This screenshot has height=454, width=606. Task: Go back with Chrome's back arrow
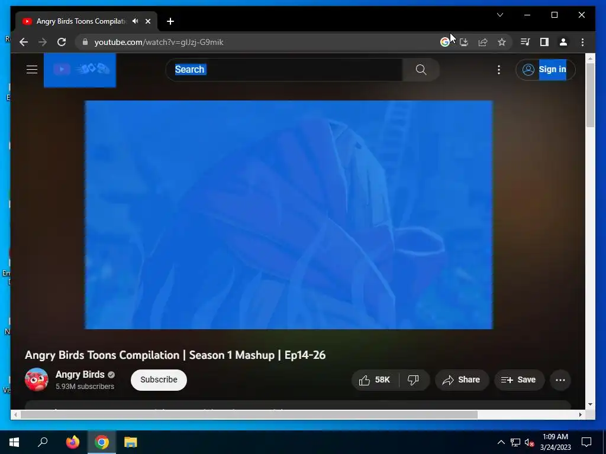tap(24, 42)
